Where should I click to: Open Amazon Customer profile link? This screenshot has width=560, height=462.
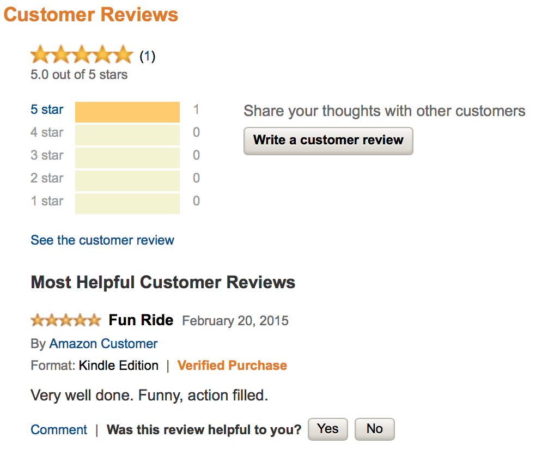tap(103, 343)
